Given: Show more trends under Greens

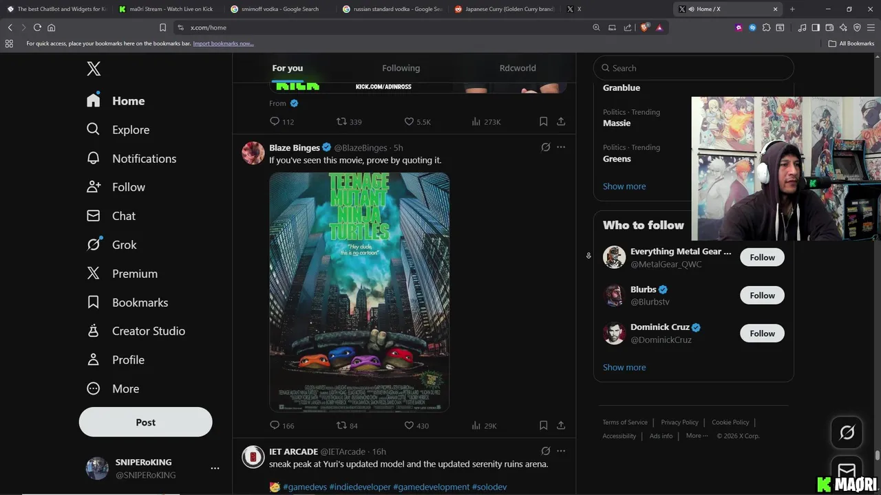Looking at the screenshot, I should (624, 186).
